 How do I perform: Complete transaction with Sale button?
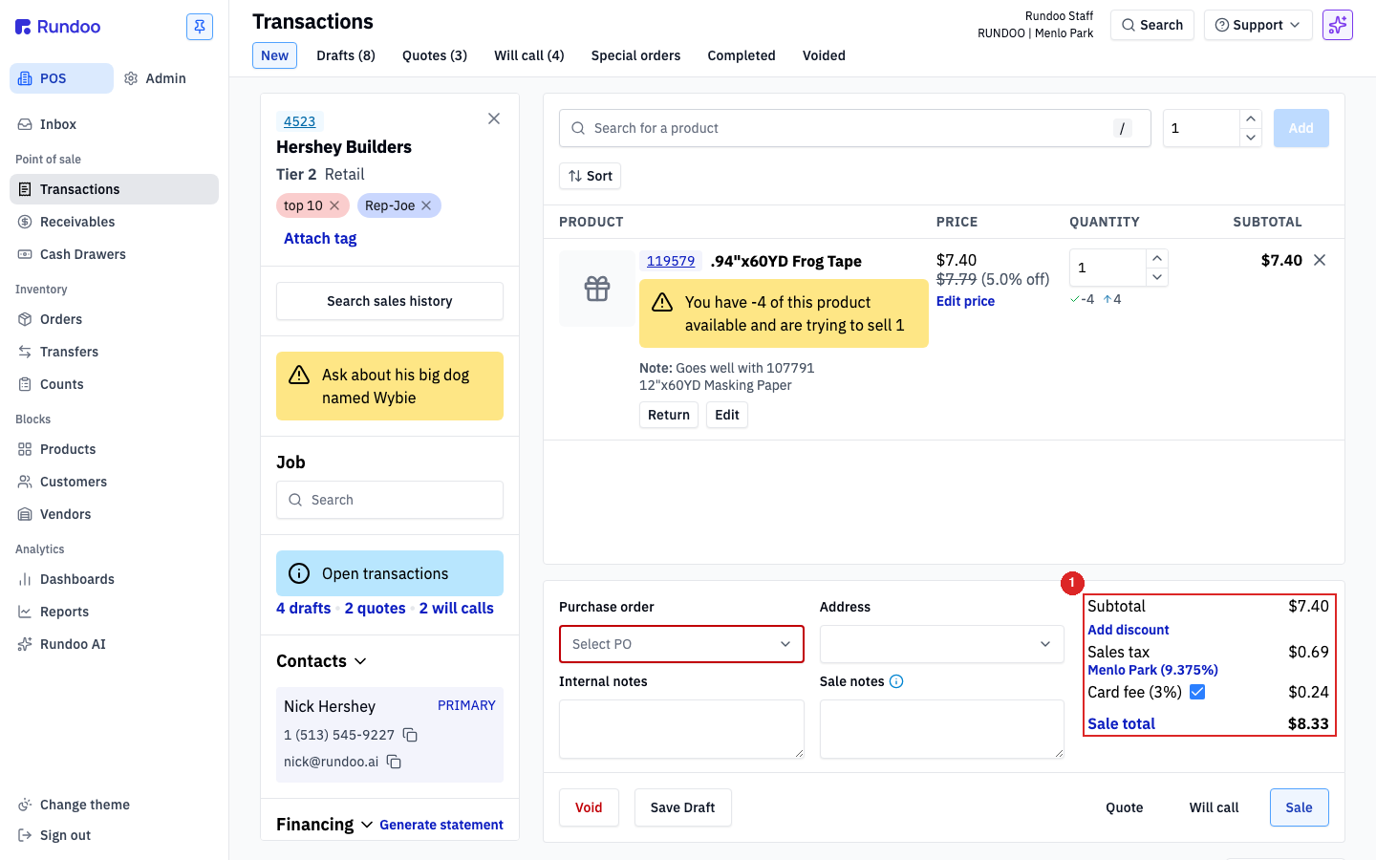[x=1299, y=807]
